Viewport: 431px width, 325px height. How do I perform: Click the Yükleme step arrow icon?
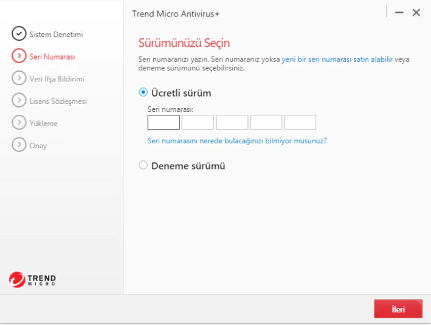click(19, 123)
